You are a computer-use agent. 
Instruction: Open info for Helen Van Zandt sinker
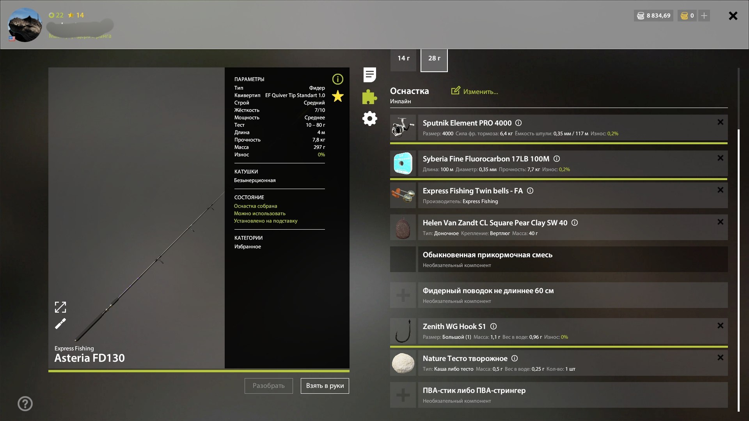[x=574, y=223]
